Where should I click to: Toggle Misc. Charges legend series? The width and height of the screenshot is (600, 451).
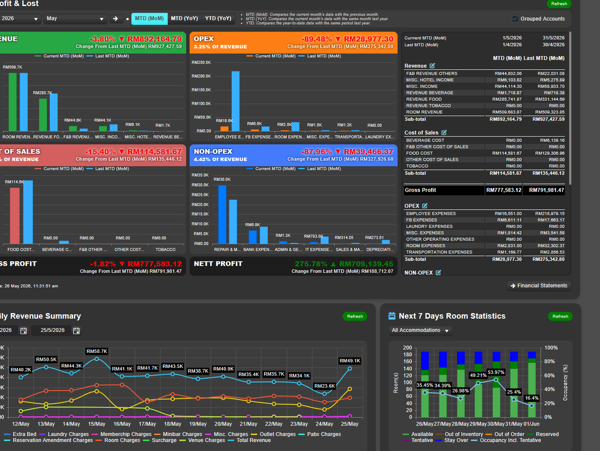point(226,434)
